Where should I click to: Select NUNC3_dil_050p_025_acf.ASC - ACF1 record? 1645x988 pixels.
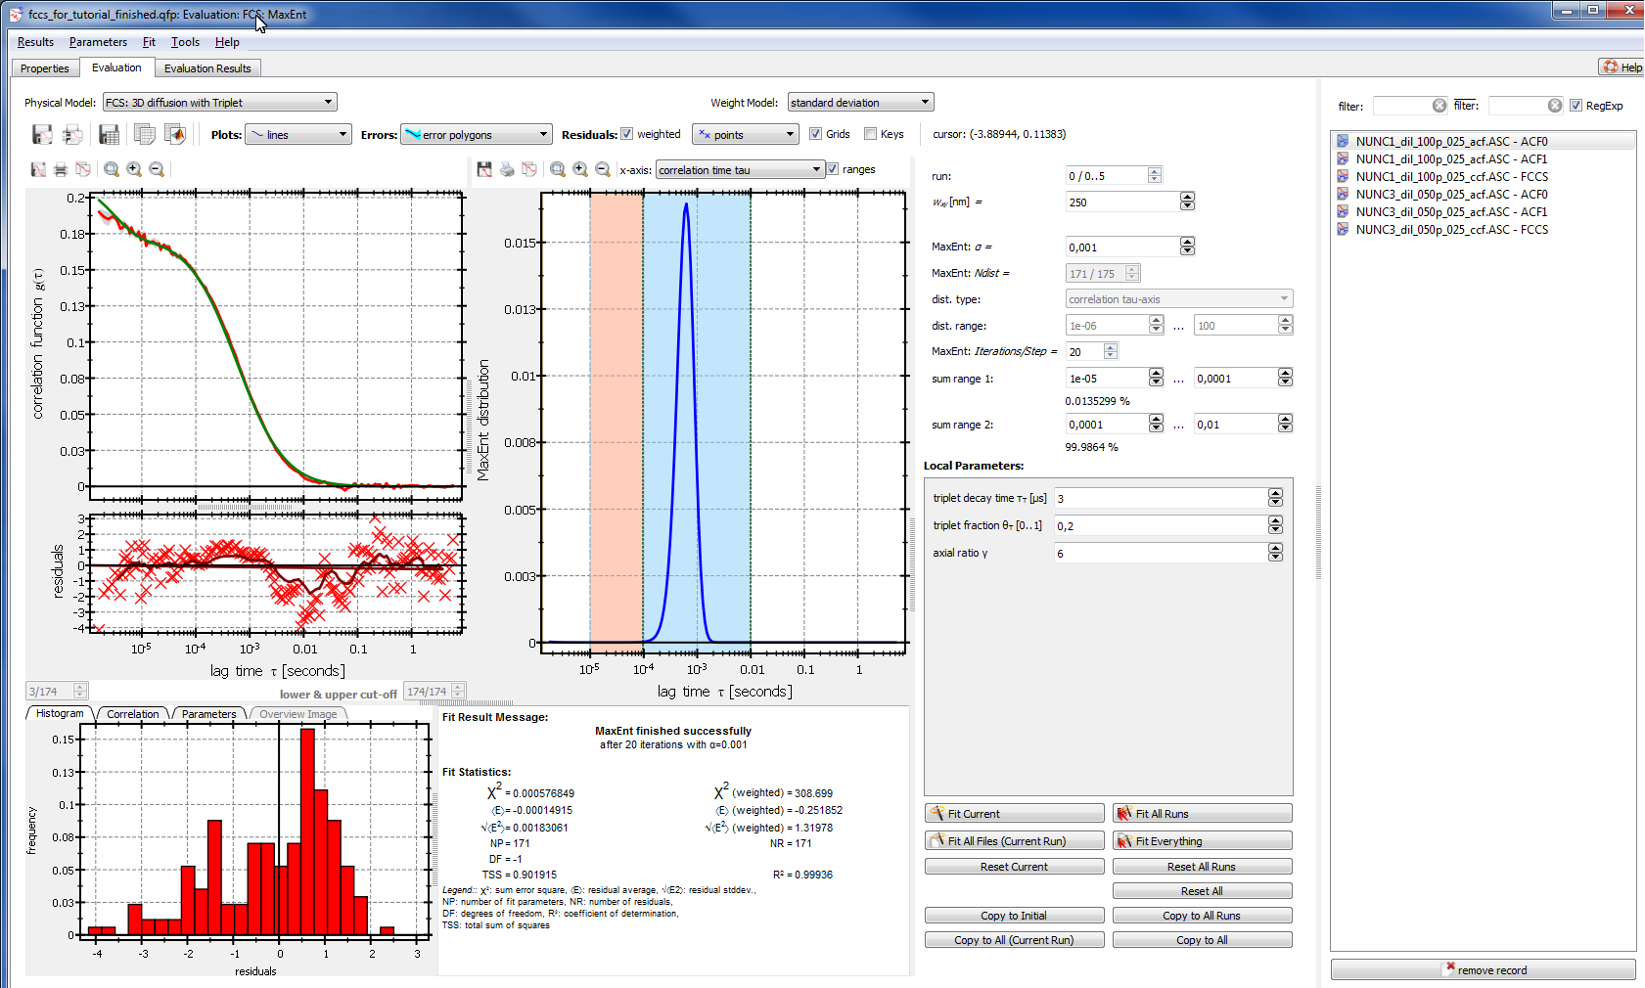point(1451,212)
